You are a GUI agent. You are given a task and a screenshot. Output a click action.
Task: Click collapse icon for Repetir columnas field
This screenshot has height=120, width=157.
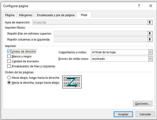(150, 39)
